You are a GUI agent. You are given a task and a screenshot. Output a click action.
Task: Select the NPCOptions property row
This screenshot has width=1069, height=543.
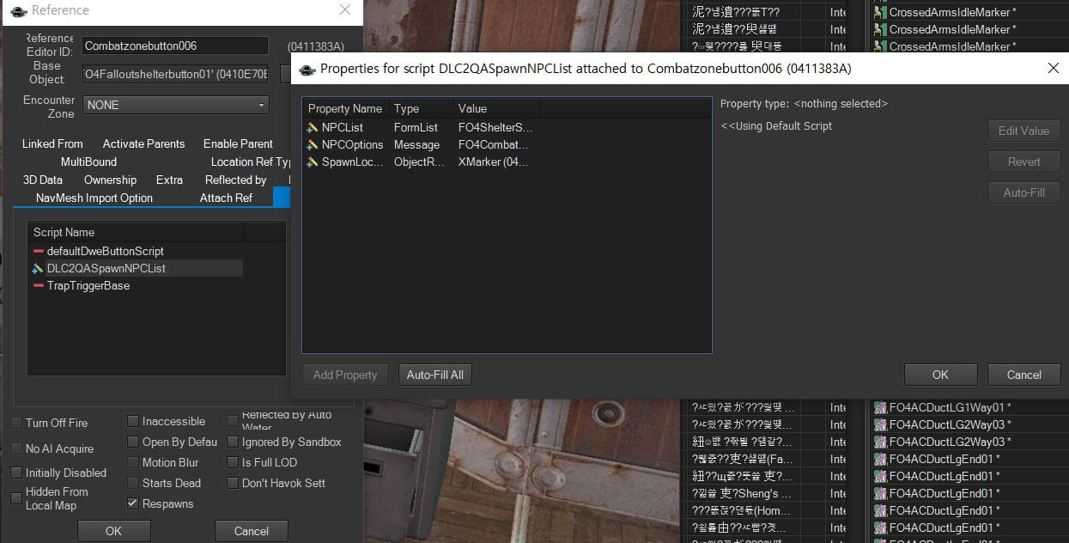[421, 144]
